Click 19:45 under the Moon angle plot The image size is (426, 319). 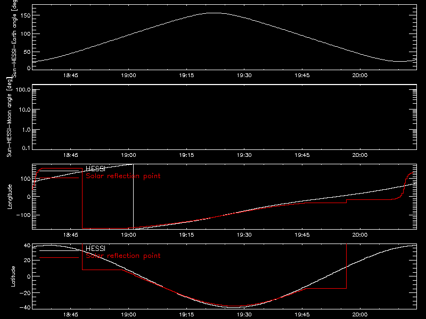302,155
